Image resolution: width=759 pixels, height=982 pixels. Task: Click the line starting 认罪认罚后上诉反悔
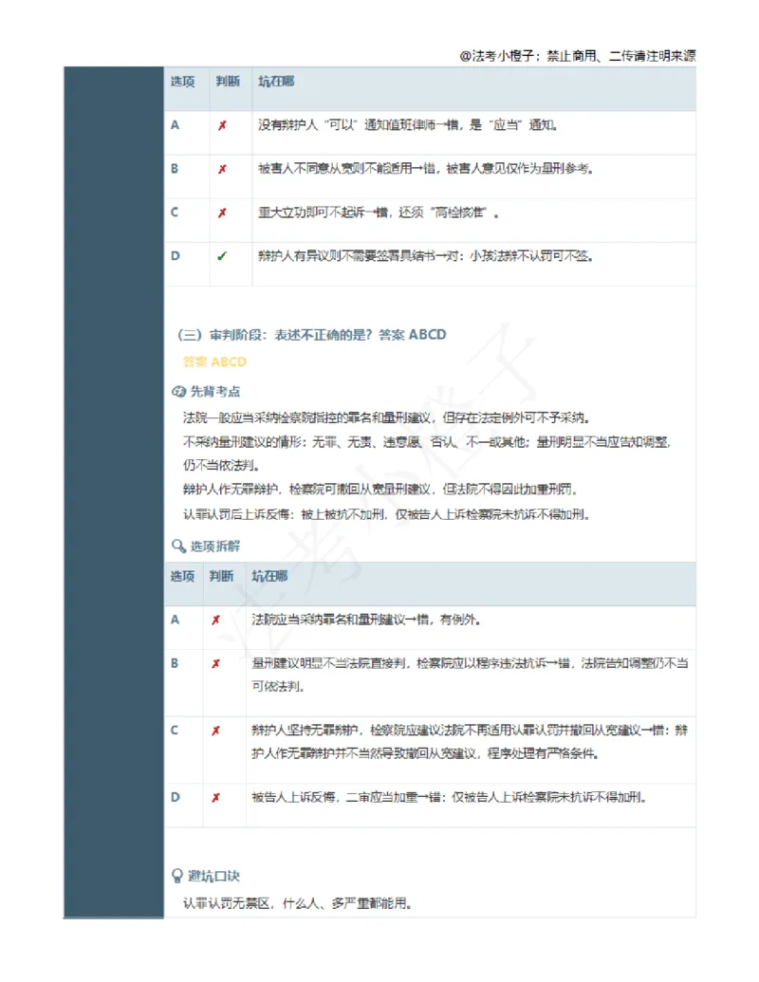[x=386, y=514]
